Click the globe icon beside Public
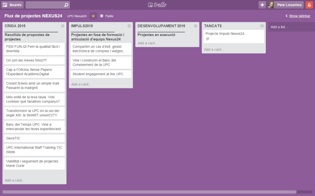315x196 pixels. coord(101,16)
